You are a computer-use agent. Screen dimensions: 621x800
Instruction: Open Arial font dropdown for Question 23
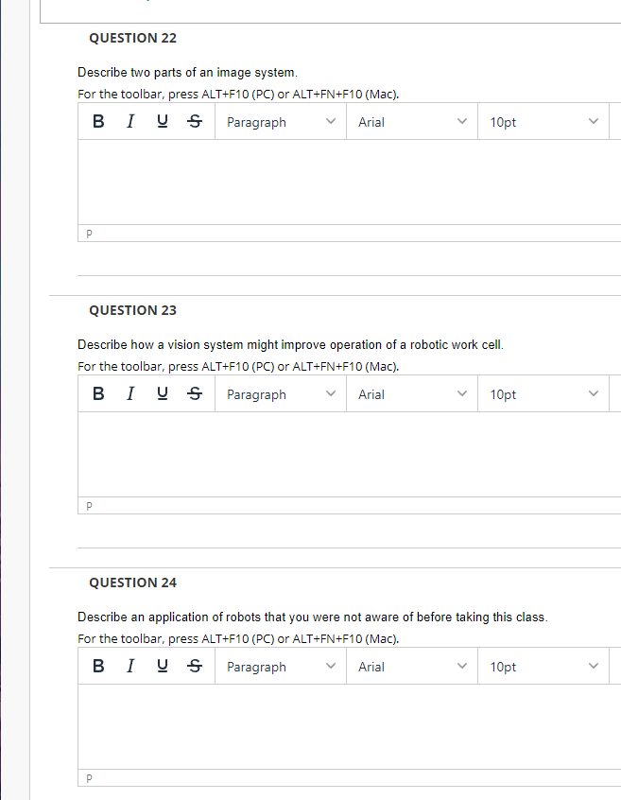click(412, 394)
